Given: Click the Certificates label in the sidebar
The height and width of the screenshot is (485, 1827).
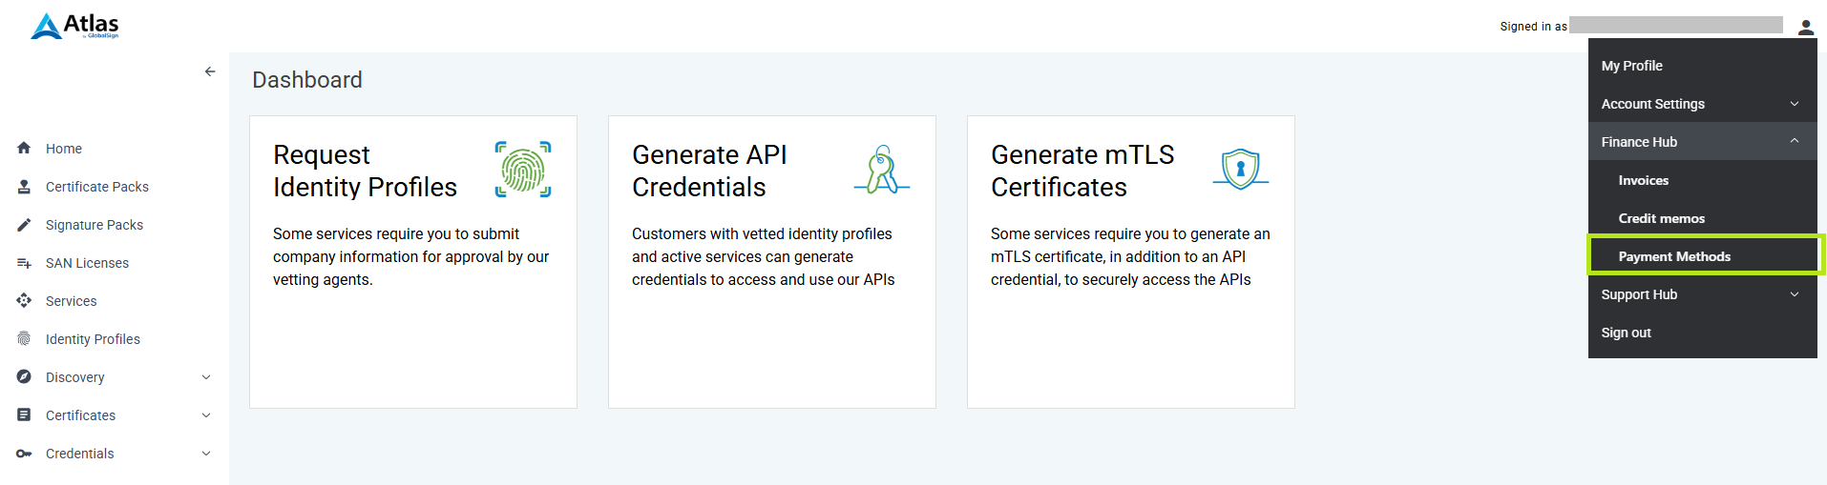Looking at the screenshot, I should point(80,415).
